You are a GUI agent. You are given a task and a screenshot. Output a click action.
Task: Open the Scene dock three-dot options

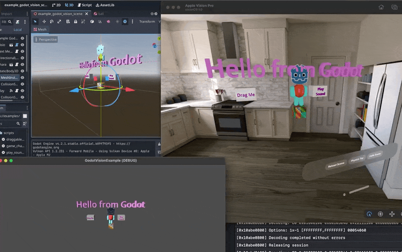point(25,22)
